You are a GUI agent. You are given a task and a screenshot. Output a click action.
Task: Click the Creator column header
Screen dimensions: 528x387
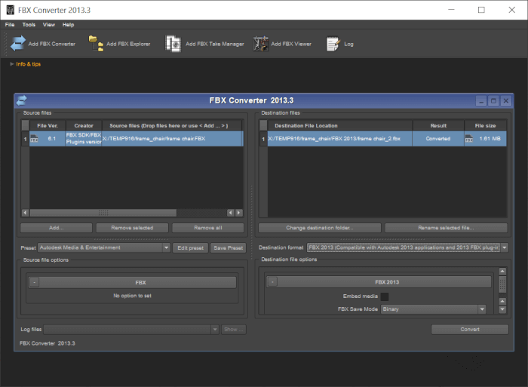[84, 126]
